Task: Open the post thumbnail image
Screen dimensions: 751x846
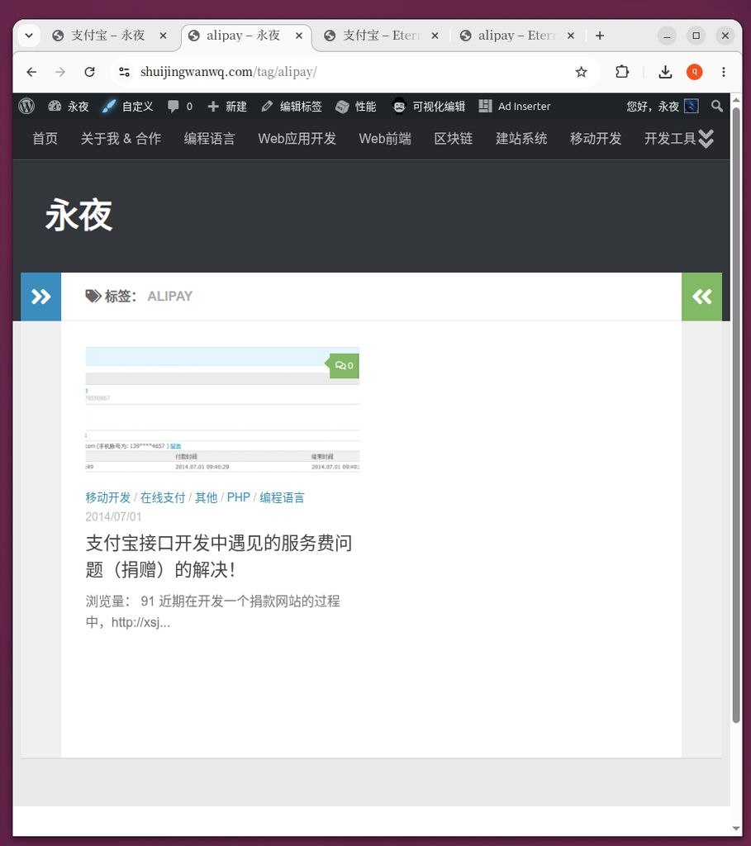Action: pos(222,410)
